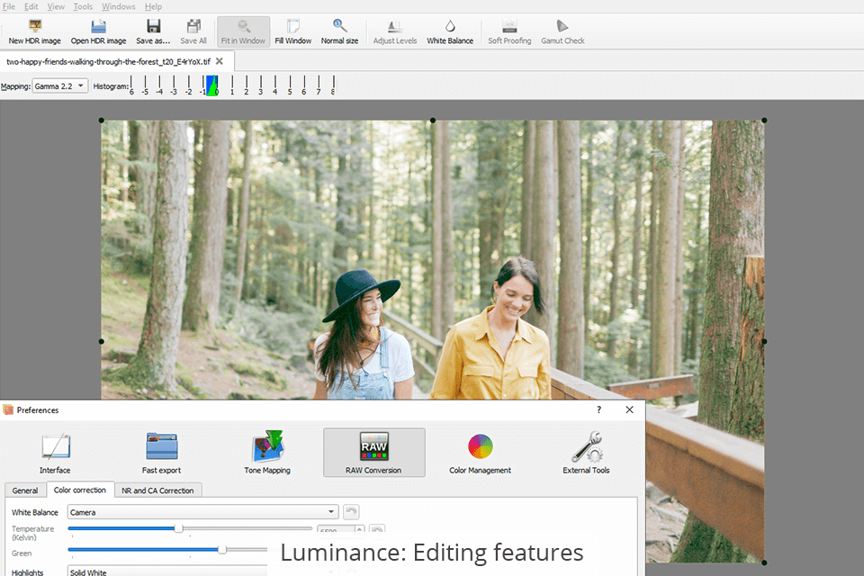
Task: Select the Color correction tab
Action: pyautogui.click(x=80, y=490)
